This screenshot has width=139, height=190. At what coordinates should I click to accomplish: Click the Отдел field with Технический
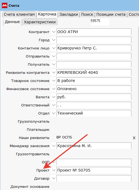click(x=94, y=113)
